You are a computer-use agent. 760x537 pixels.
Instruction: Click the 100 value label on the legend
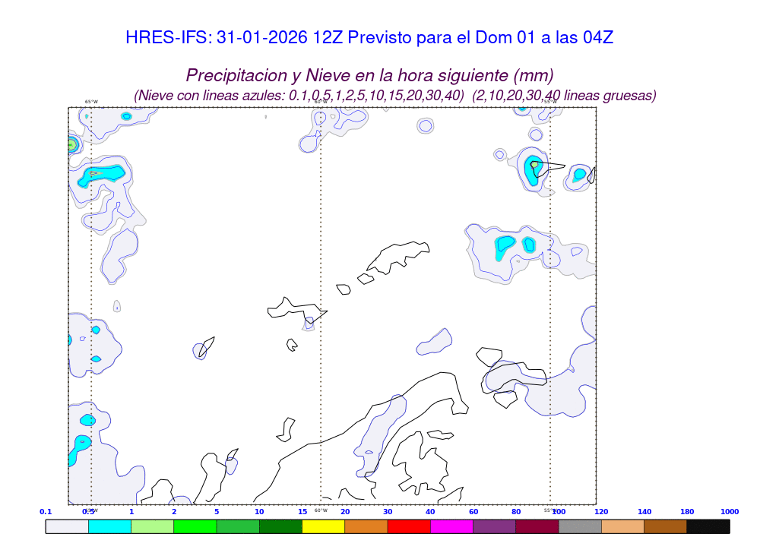[x=559, y=512]
